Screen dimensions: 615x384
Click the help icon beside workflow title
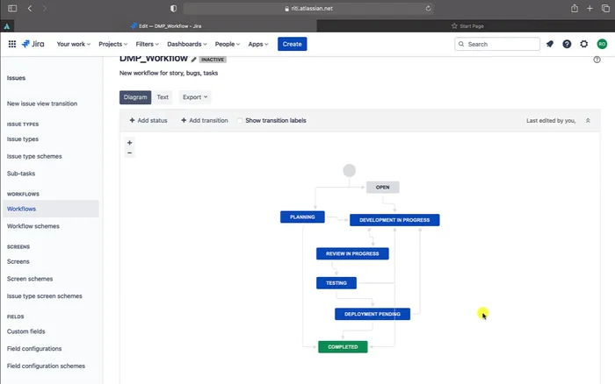pos(597,60)
